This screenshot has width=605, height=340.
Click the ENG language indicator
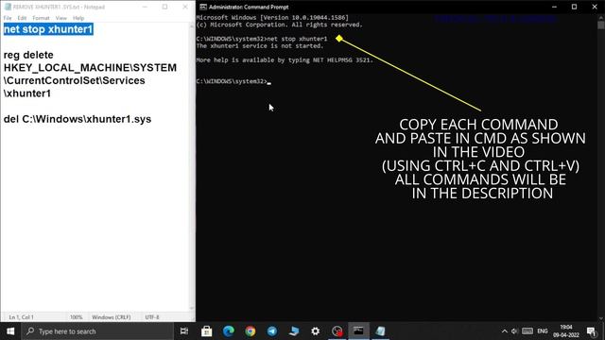point(542,331)
